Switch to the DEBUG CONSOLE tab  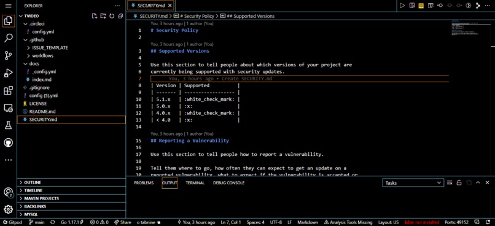228,183
